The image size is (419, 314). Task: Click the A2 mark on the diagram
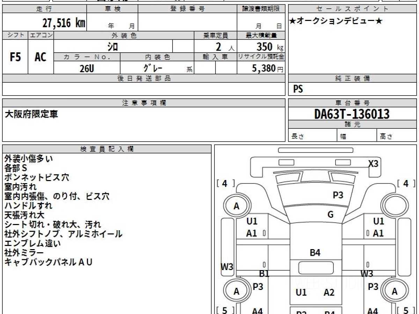point(329,293)
